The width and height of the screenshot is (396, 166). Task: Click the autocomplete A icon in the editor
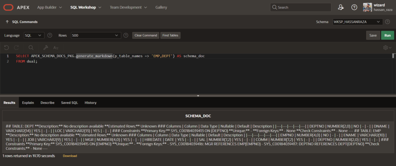point(56,47)
